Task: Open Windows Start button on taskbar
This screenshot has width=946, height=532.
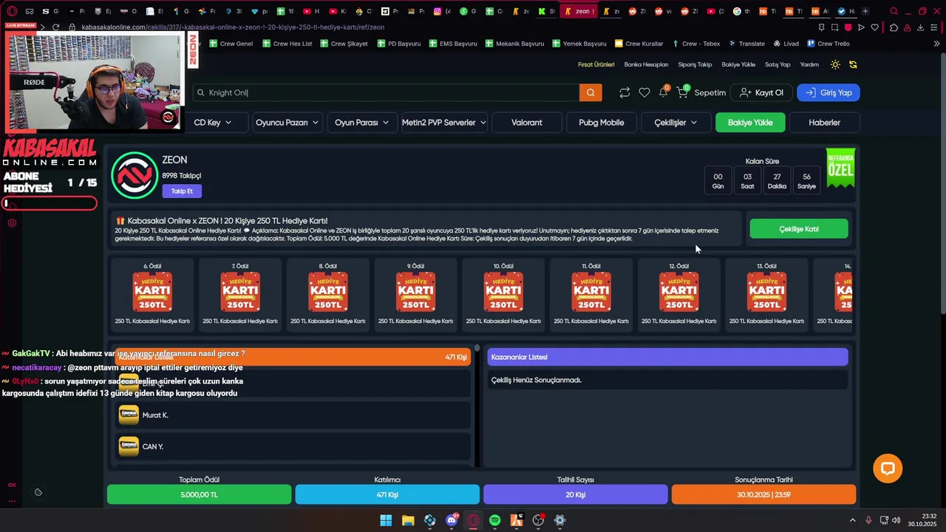Action: pyautogui.click(x=386, y=520)
